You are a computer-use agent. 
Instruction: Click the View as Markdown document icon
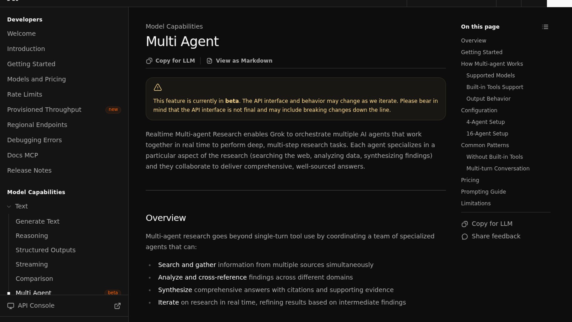(x=209, y=61)
